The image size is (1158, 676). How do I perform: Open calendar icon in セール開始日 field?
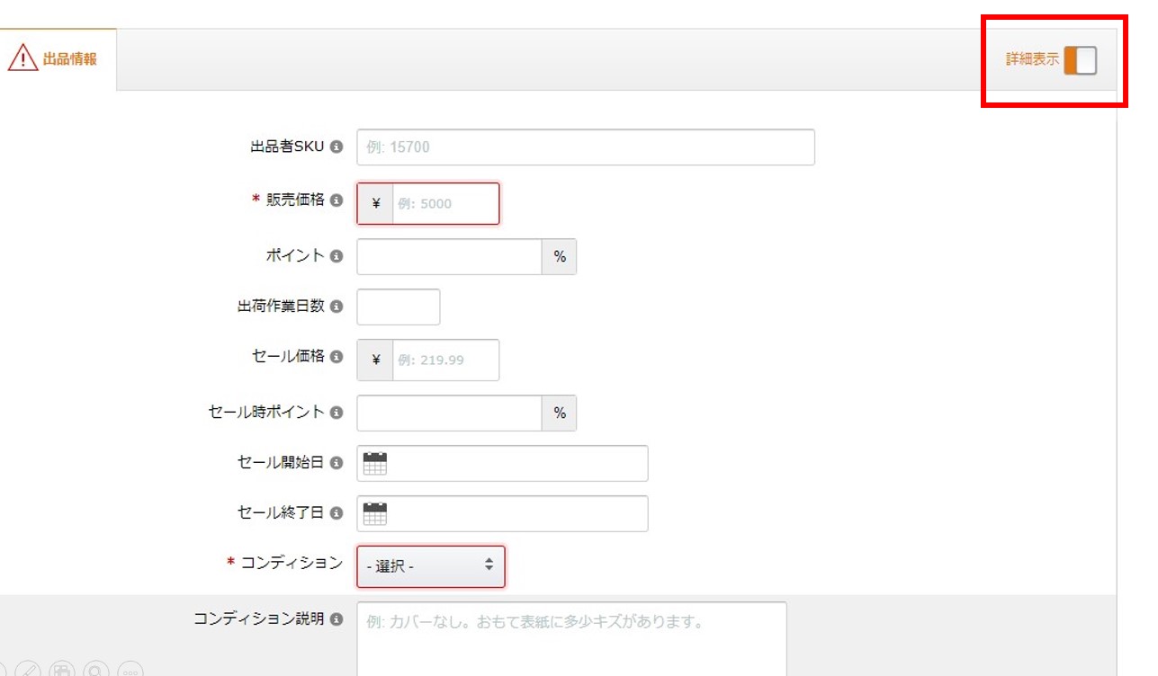[x=375, y=463]
